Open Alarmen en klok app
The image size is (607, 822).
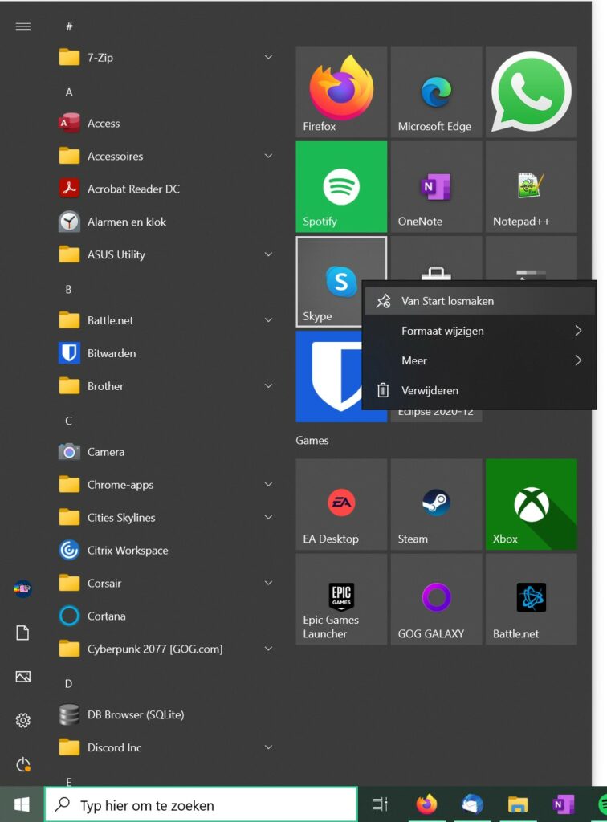[167, 222]
